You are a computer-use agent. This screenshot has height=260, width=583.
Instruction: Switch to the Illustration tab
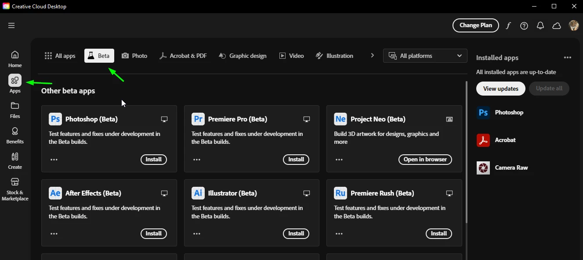click(334, 56)
